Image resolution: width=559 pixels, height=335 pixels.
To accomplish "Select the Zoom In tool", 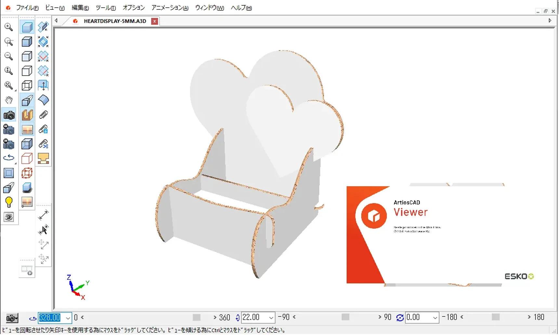I will coord(9,27).
